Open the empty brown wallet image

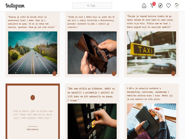coord(92,53)
